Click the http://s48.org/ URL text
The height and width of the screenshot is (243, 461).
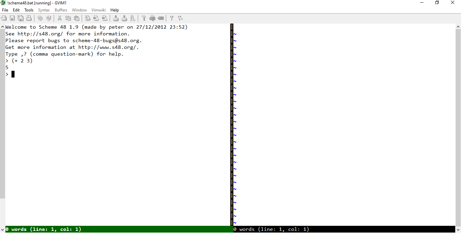click(40, 34)
